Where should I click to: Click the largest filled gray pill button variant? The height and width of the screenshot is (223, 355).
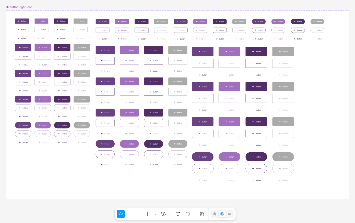(283, 157)
